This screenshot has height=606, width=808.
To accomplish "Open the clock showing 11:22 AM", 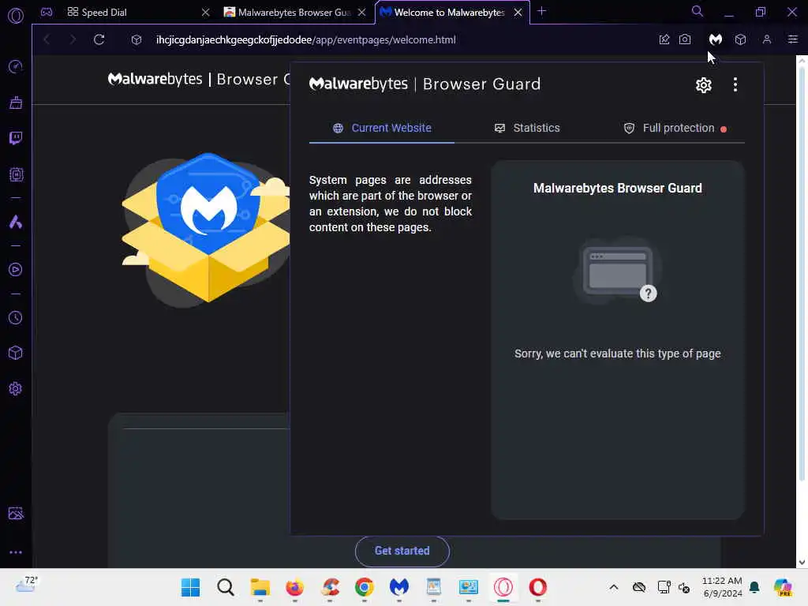I will 722,587.
